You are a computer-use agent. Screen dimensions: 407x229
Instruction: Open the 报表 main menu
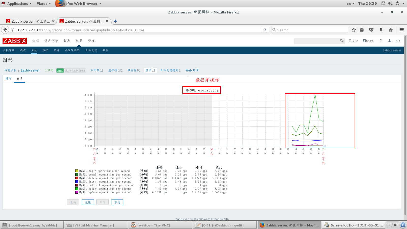click(67, 41)
